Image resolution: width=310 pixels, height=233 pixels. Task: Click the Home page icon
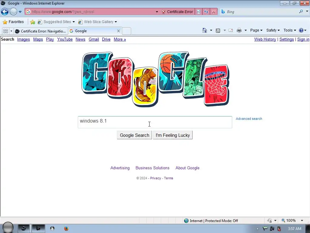pyautogui.click(x=205, y=30)
